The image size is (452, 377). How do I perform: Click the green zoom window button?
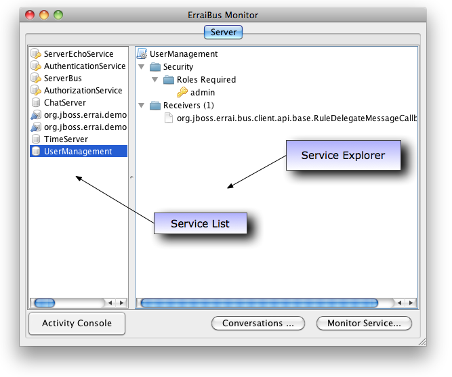click(x=58, y=15)
